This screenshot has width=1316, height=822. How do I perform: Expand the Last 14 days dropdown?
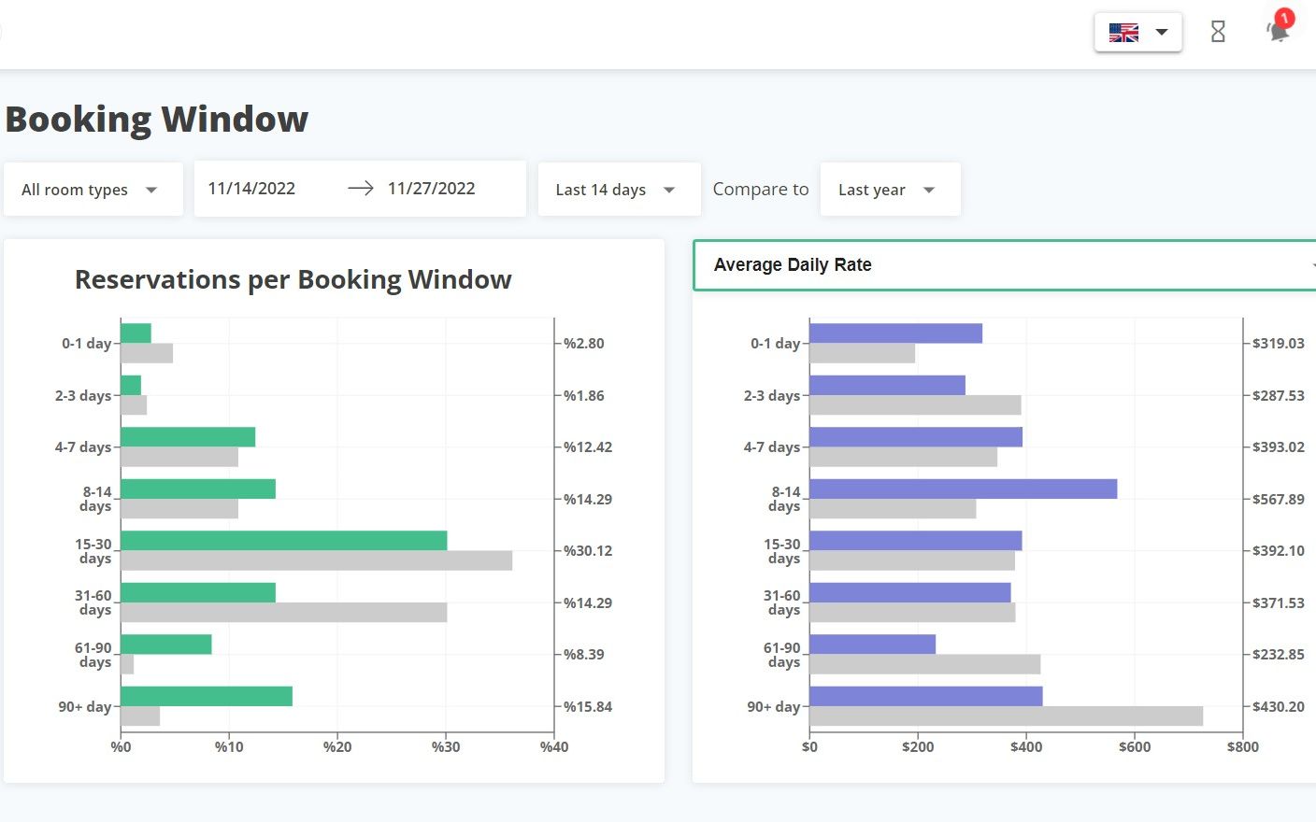pyautogui.click(x=618, y=190)
